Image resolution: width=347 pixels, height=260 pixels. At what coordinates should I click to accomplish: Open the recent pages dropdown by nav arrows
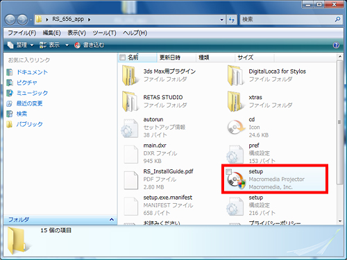click(x=31, y=20)
